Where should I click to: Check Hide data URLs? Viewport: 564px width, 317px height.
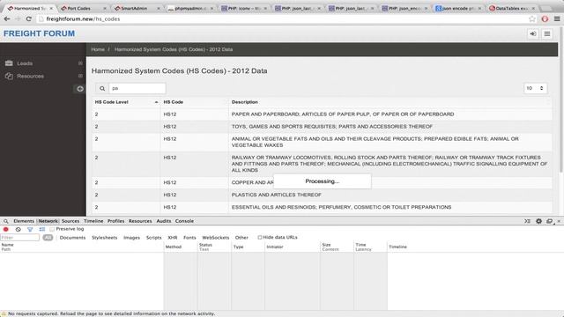point(260,237)
